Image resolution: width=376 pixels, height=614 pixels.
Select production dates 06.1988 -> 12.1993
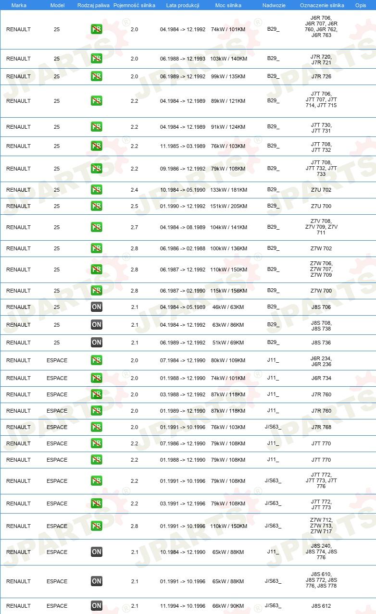pyautogui.click(x=183, y=59)
